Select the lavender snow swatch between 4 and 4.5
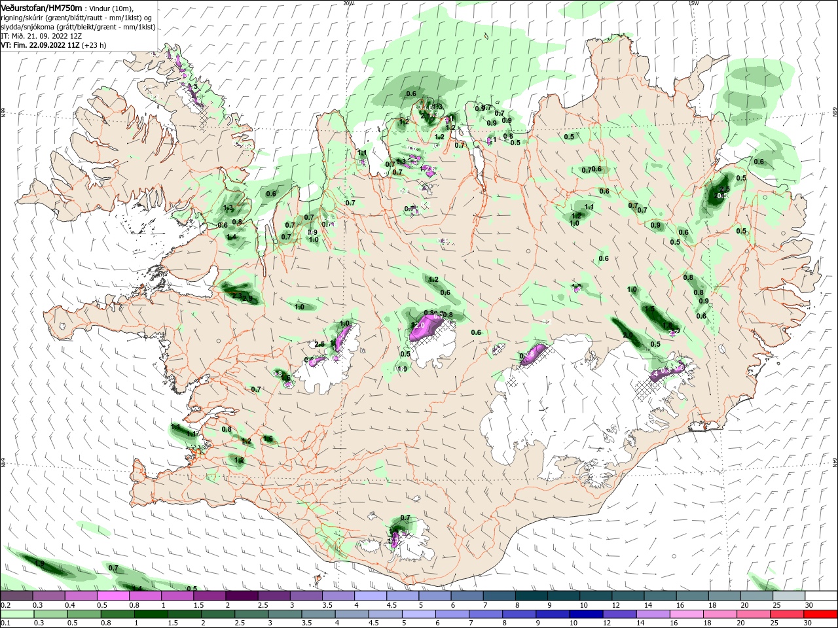This screenshot has height=628, width=838. [372, 596]
